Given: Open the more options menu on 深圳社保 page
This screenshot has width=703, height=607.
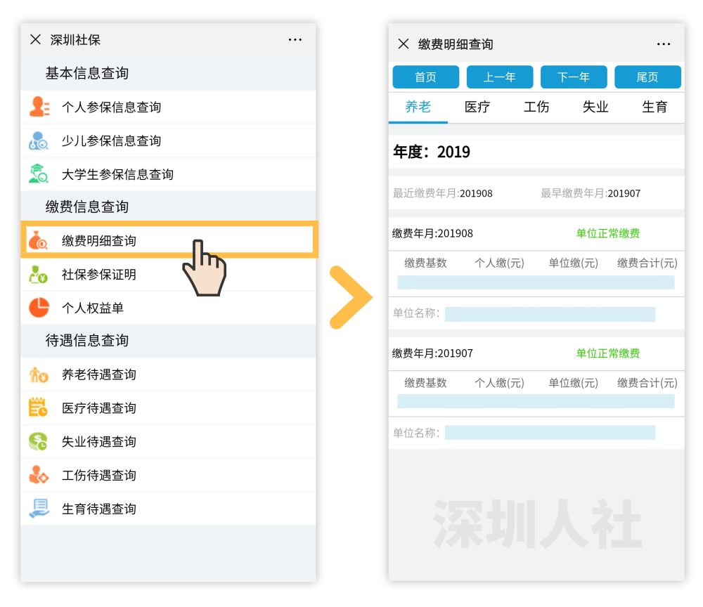Looking at the screenshot, I should click(295, 39).
